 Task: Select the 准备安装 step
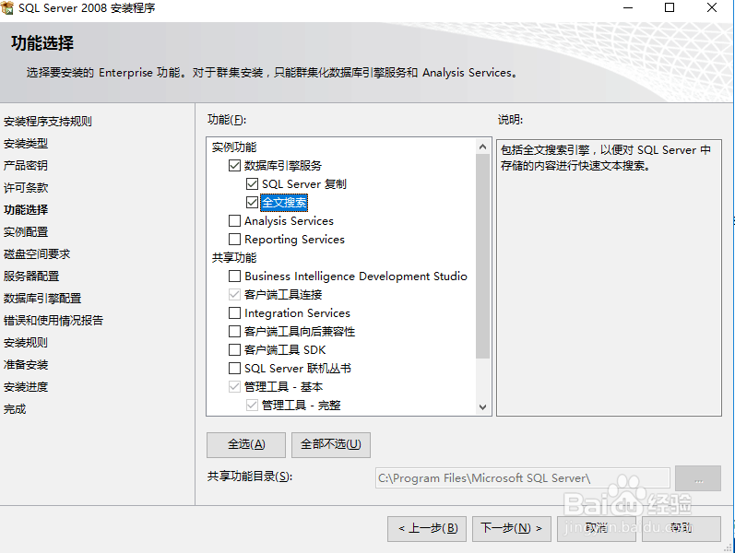click(x=26, y=365)
